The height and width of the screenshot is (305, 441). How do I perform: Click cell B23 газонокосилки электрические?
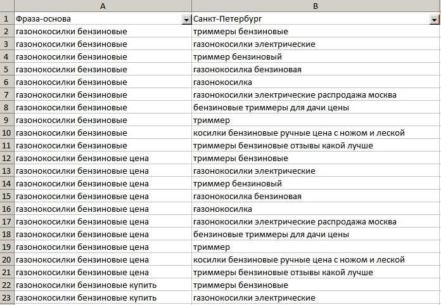(x=254, y=298)
